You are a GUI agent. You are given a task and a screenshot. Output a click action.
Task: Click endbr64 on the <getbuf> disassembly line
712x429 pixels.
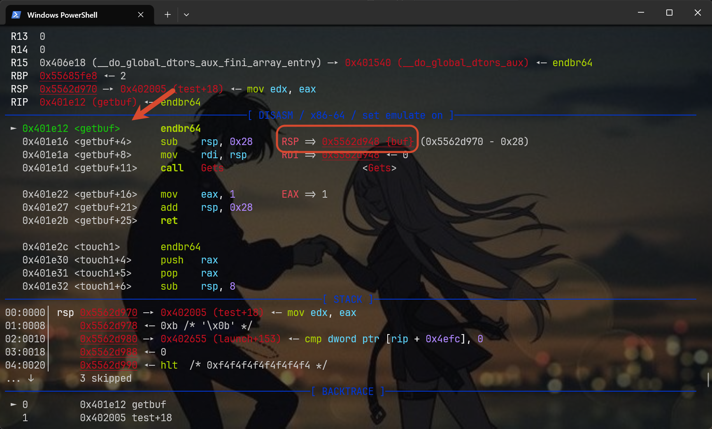181,129
